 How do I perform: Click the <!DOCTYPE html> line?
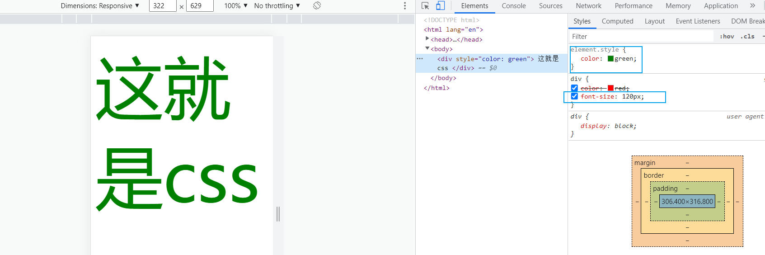451,20
